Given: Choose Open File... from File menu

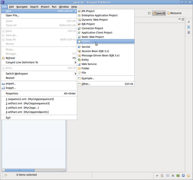Looking at the screenshot, I should tap(39, 15).
